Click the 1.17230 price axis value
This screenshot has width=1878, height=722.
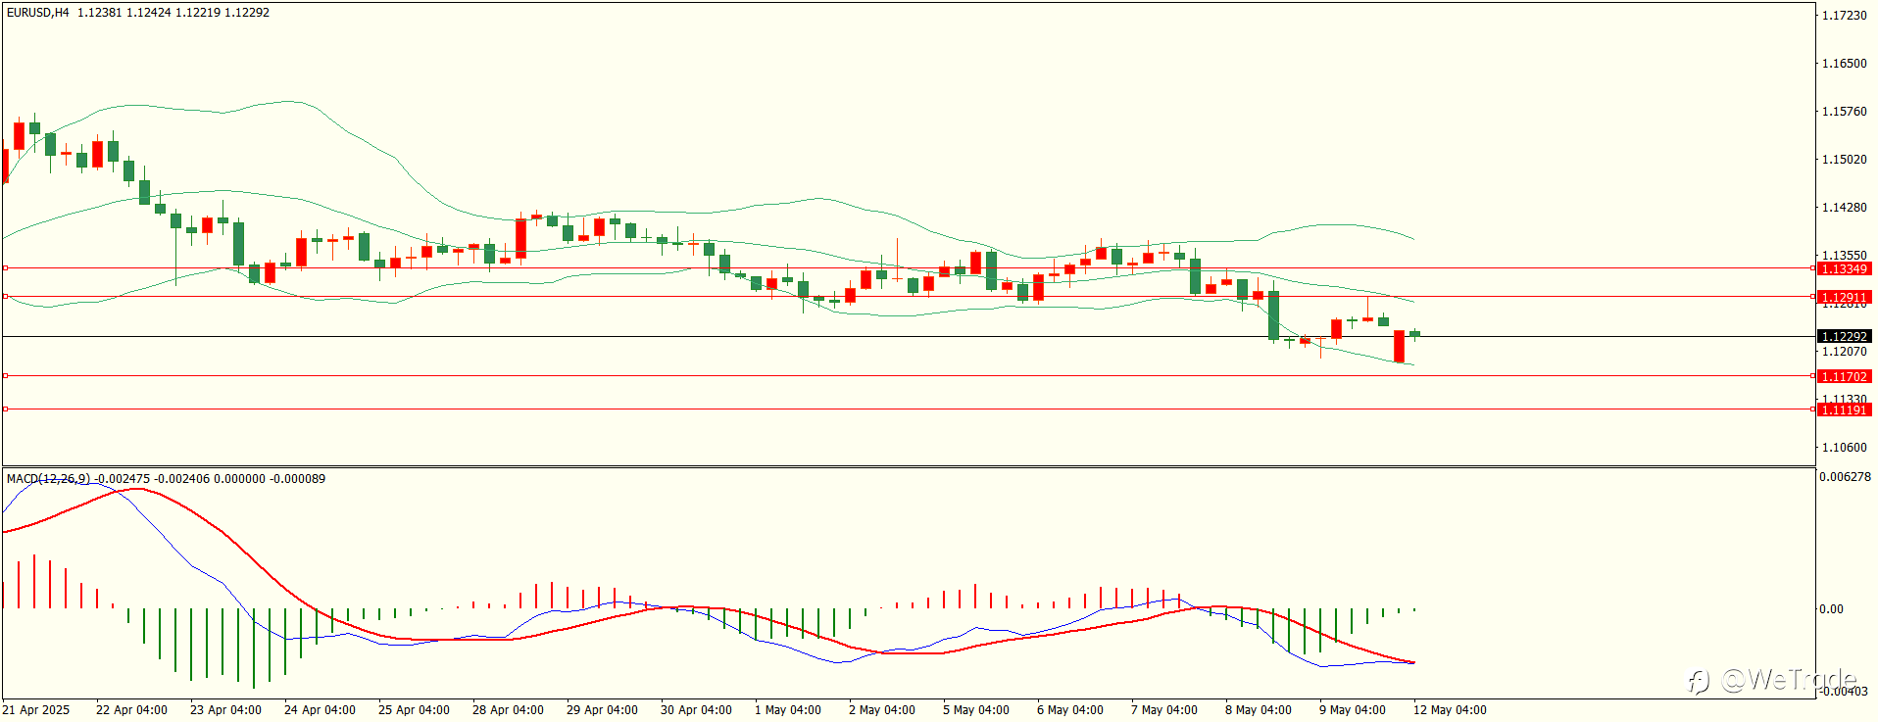coord(1844,16)
